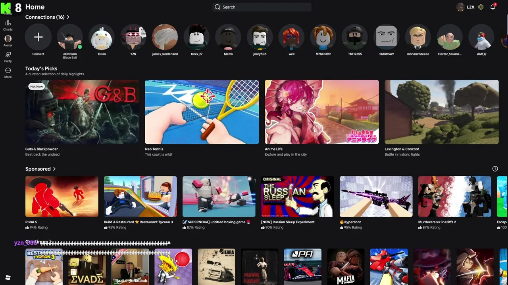Open the joory506 connection avatar
The width and height of the screenshot is (508, 285).
tap(260, 37)
